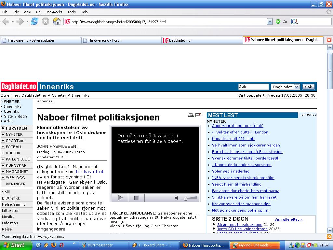This screenshot has width=333, height=250.
Task: Open the Howard Shore Winamp taskbar item
Action: pos(154,245)
